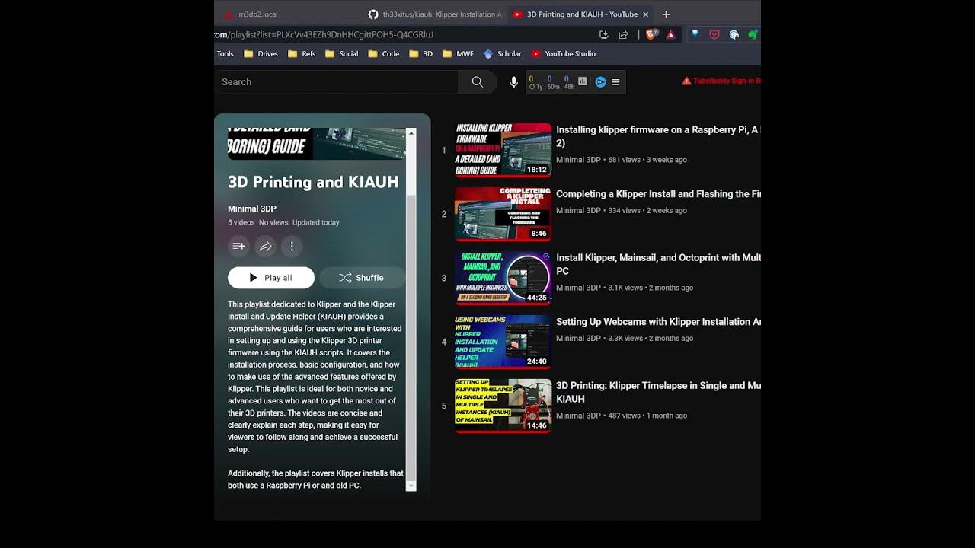Click the playlist cover image thumbnail
Screen dimensions: 975x548
[316, 144]
